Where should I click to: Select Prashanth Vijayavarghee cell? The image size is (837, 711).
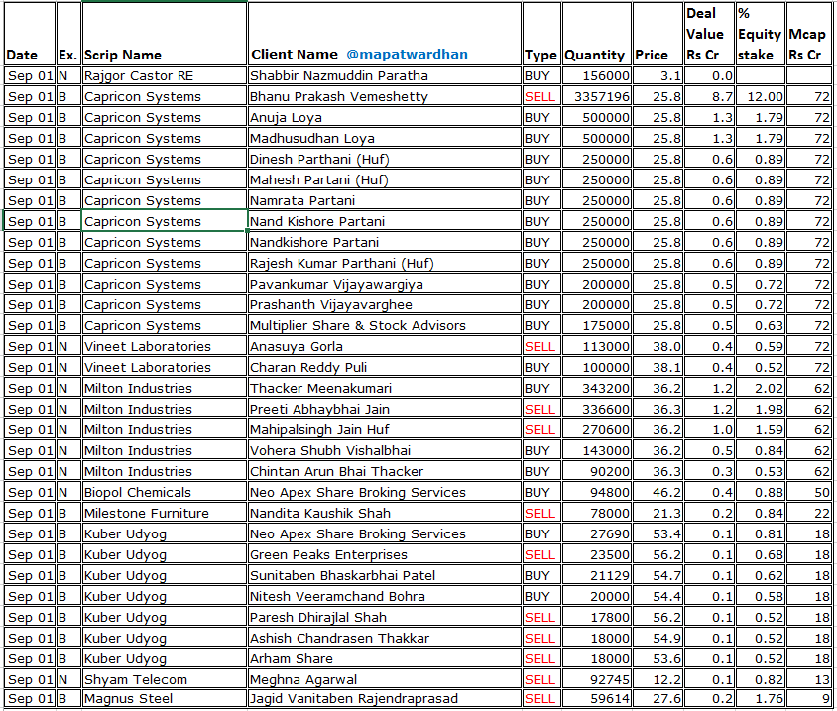(385, 304)
